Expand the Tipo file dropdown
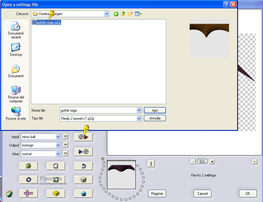Image resolution: width=263 pixels, height=202 pixels. tap(139, 119)
